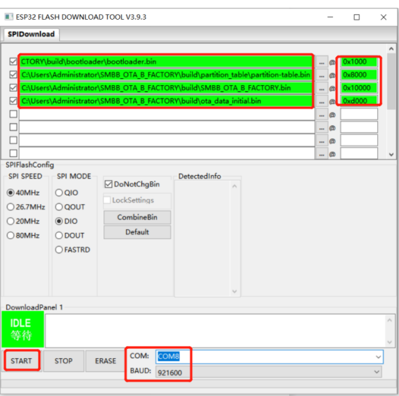Click the green IDLE status indicator
Viewport: 399px width, 396px height.
click(23, 329)
